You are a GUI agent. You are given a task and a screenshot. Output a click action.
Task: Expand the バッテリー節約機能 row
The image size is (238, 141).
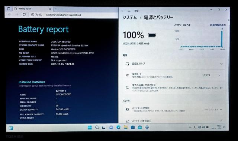pos(174,110)
